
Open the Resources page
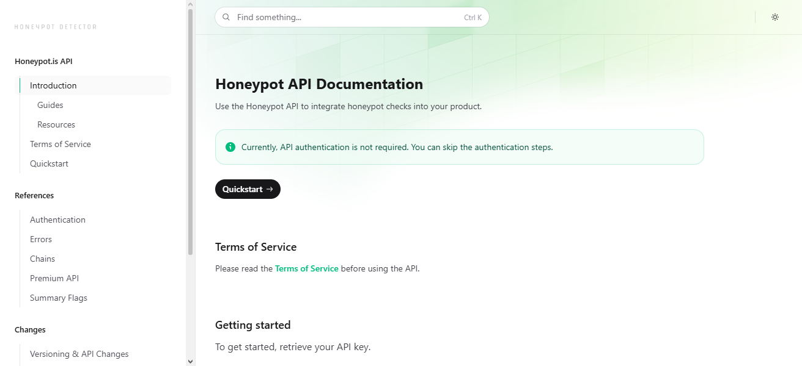(56, 124)
